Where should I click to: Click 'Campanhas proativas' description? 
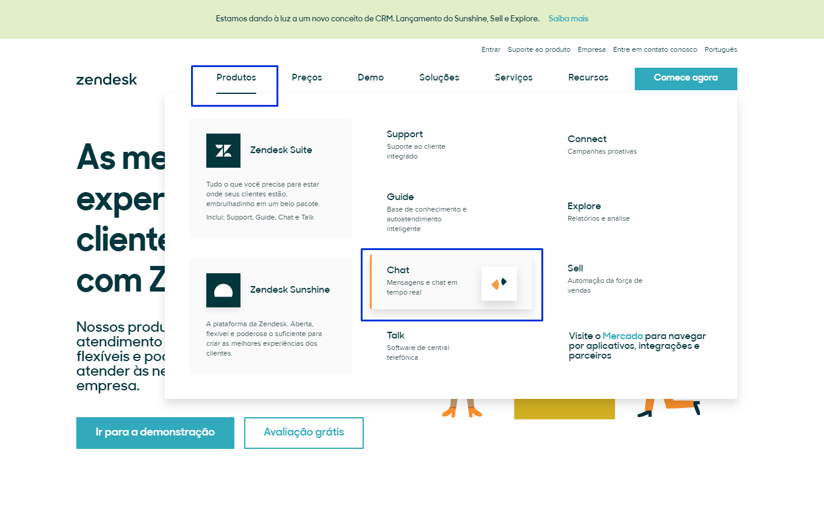pyautogui.click(x=602, y=151)
